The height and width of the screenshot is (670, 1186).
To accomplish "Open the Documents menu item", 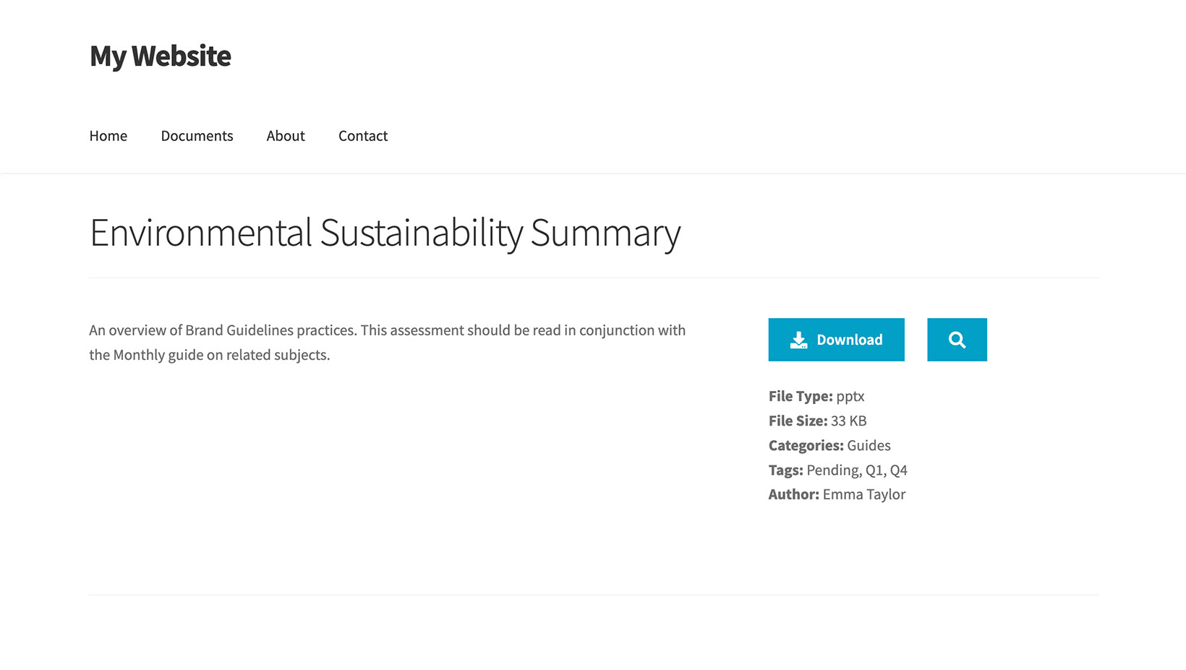I will point(197,136).
